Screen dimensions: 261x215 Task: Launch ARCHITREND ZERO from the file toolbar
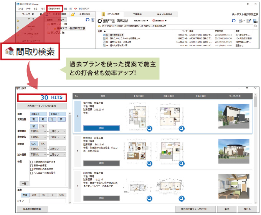click(106, 21)
